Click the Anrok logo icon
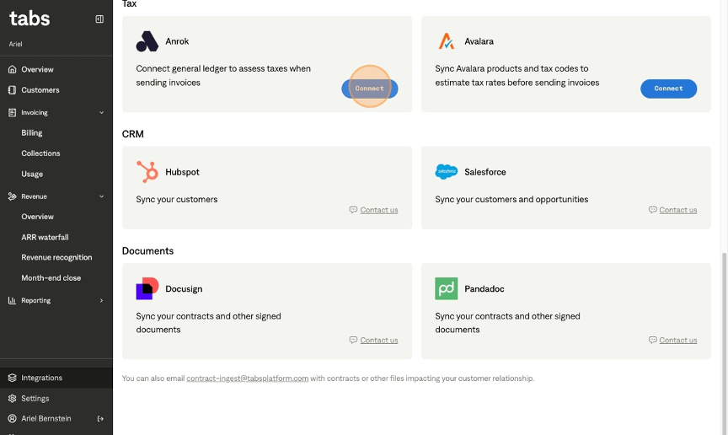The height and width of the screenshot is (435, 728). click(147, 41)
